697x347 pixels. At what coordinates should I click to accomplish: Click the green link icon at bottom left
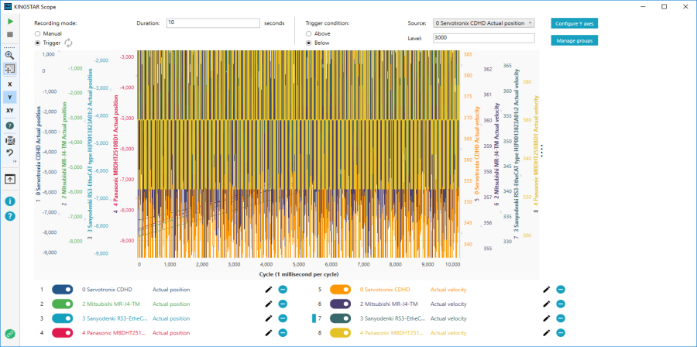(9, 334)
